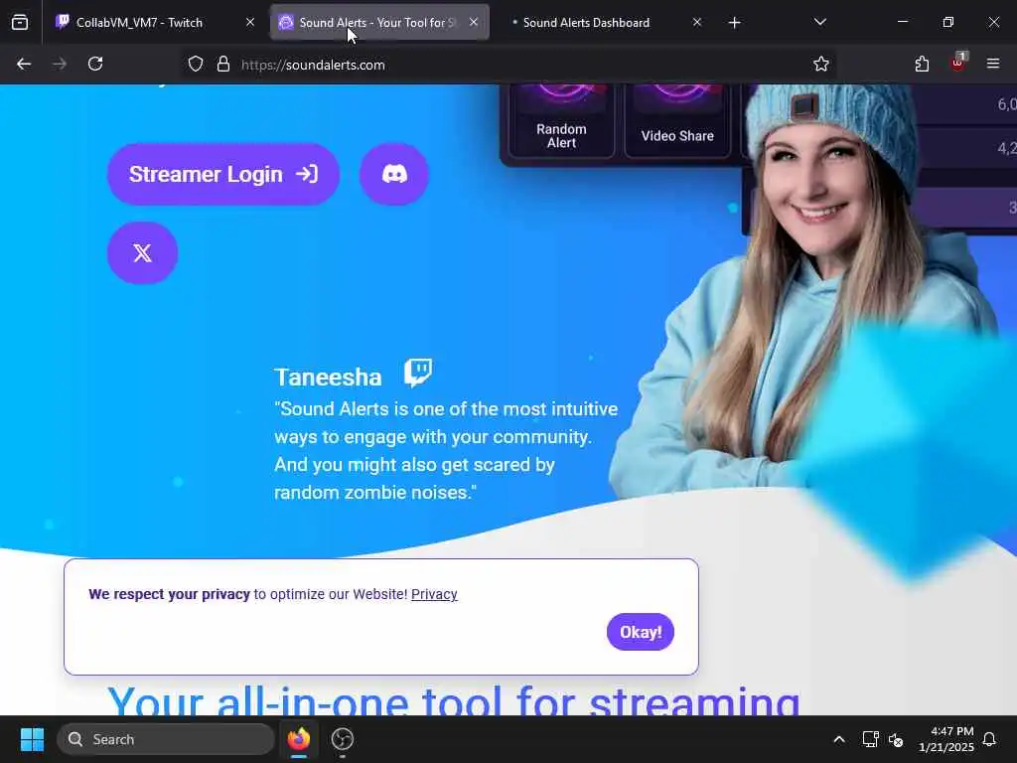Select the Sound Alerts homepage tab

click(379, 23)
